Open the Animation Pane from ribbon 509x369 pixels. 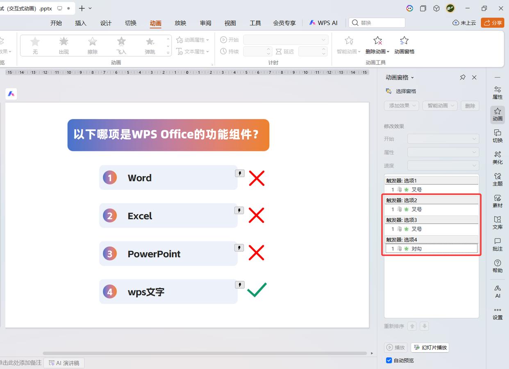[404, 45]
